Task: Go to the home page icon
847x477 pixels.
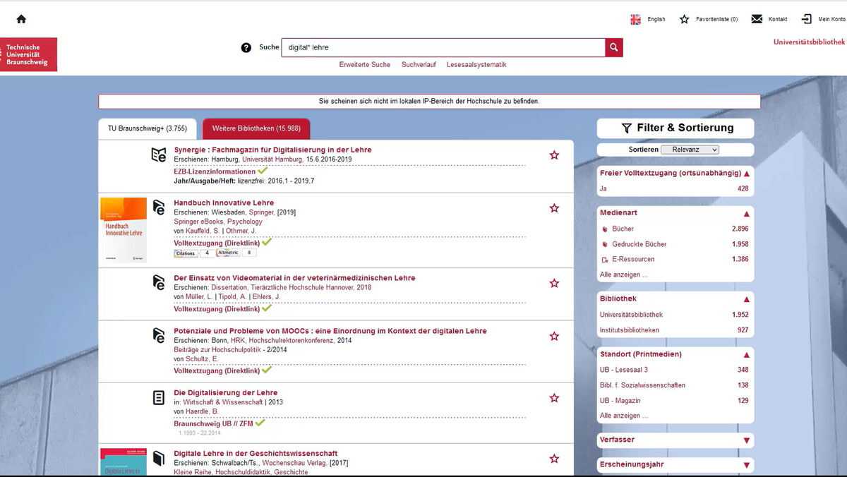Action: tap(21, 19)
